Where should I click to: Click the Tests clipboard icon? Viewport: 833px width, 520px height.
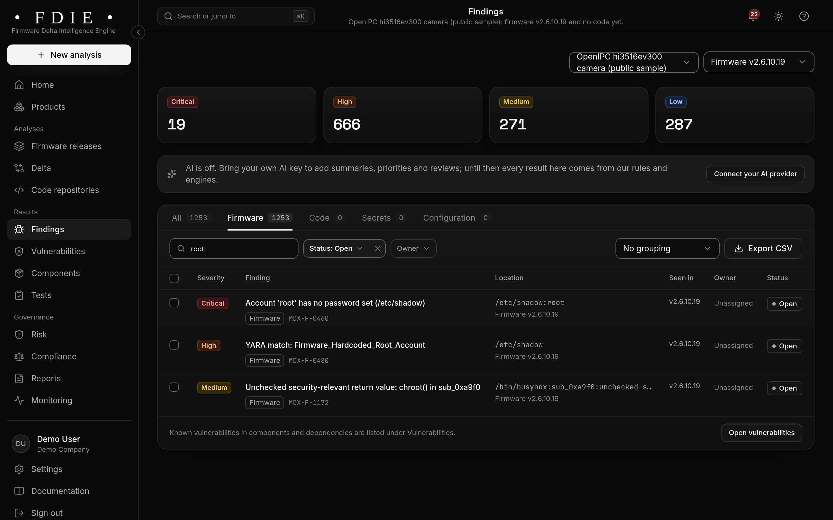coord(19,296)
